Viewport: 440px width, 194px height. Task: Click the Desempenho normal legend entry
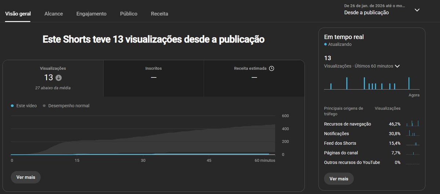[x=66, y=106]
